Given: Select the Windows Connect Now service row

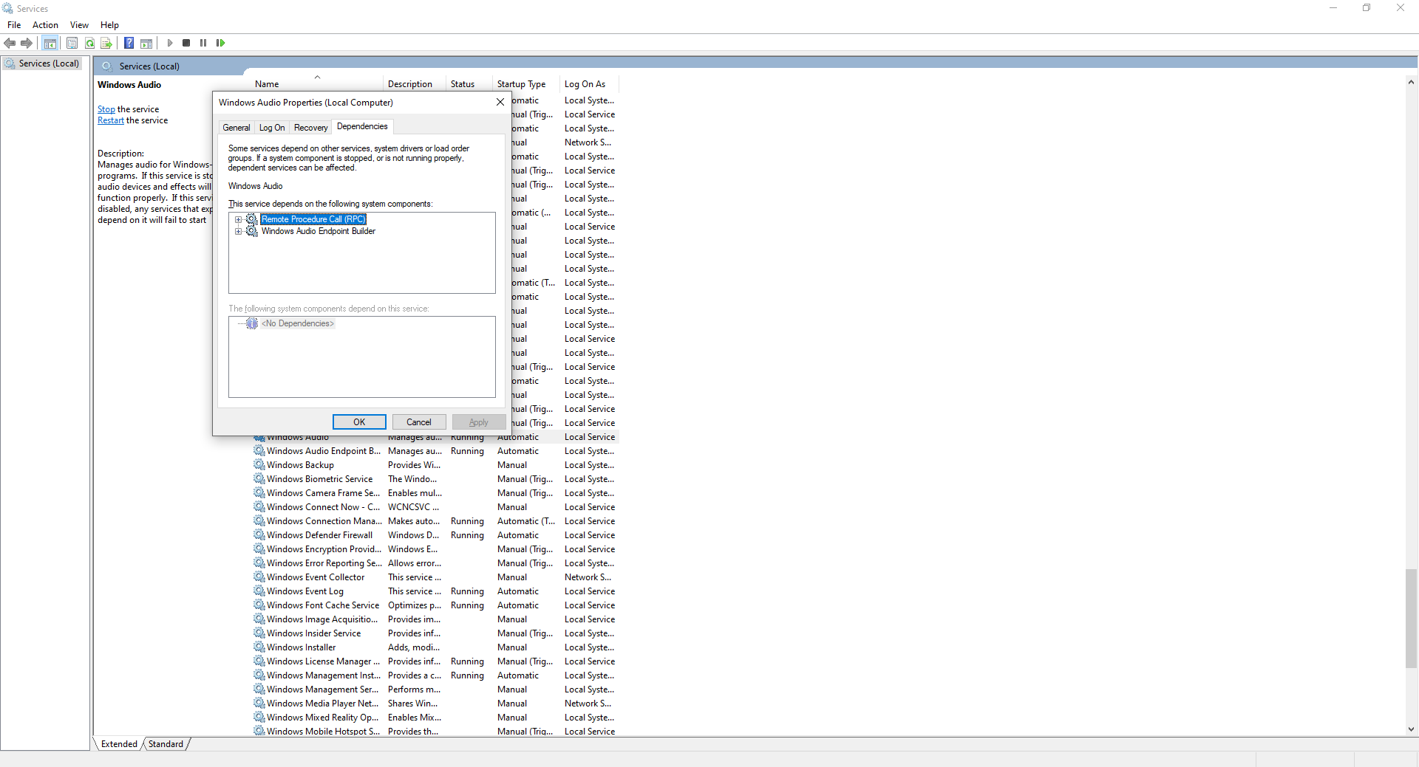Looking at the screenshot, I should click(436, 507).
